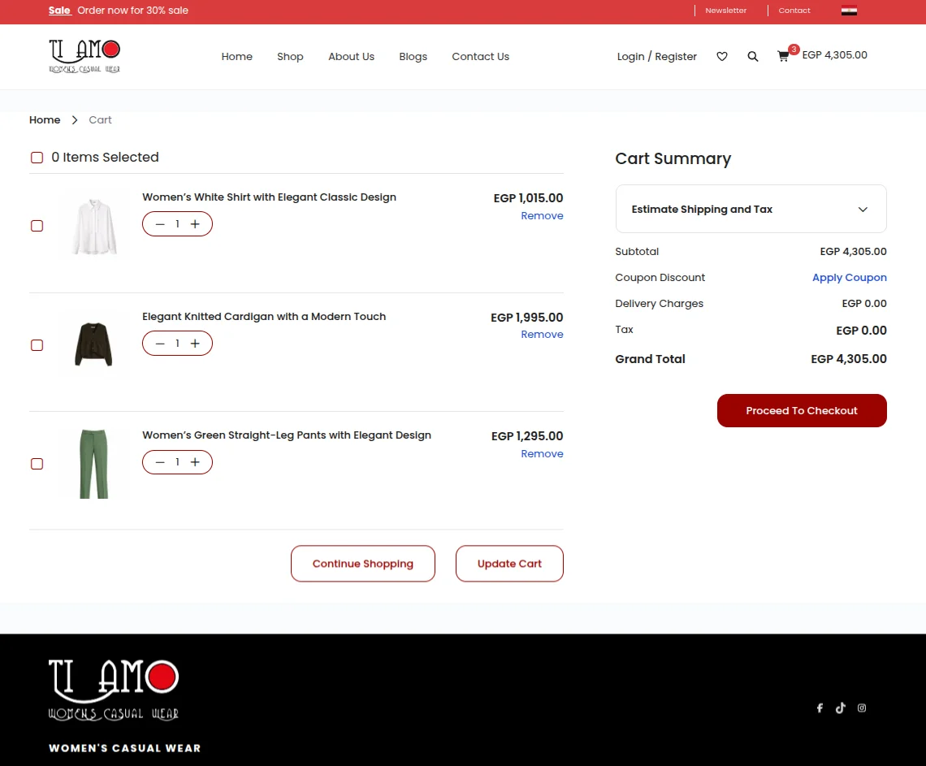Screen dimensions: 926x766
Task: Remove the Elegant Knitted Cardigan from cart
Action: pyautogui.click(x=542, y=334)
